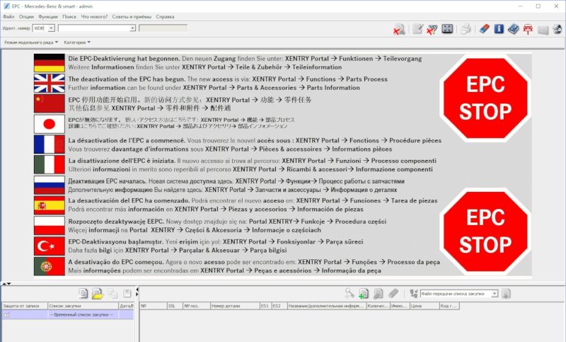Click the export icon right of the transfer dropdown
Image resolution: width=566 pixels, height=342 pixels.
click(506, 294)
